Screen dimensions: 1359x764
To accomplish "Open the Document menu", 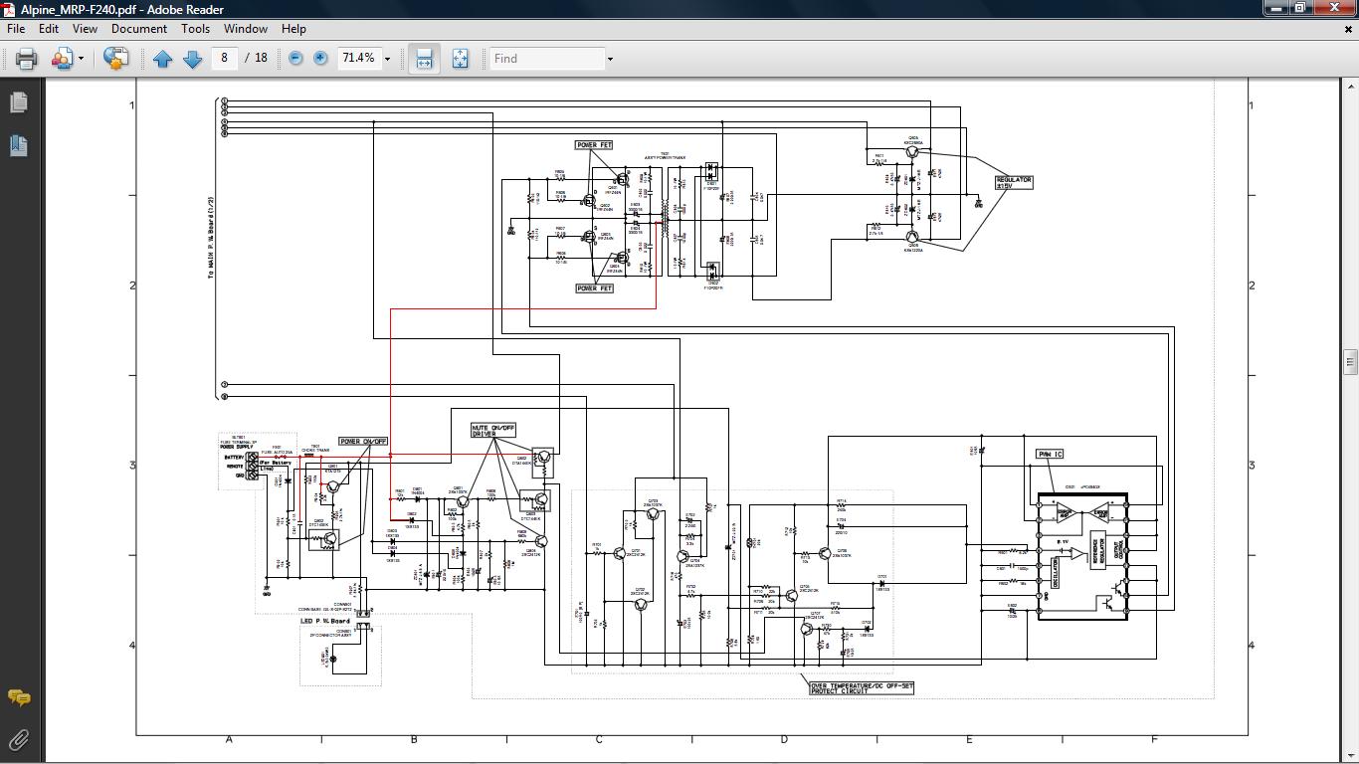I will coord(139,29).
